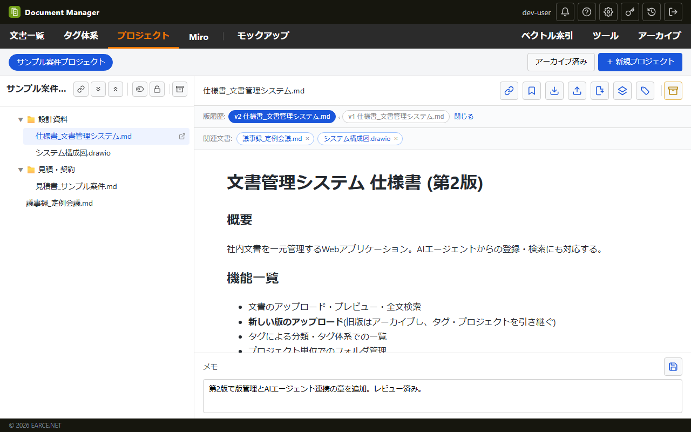Click the アーカイブ済み button
691x432 pixels.
561,62
